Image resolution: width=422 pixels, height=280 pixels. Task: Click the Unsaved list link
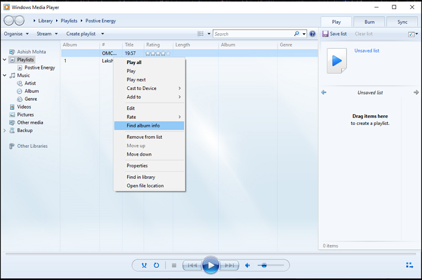[367, 51]
